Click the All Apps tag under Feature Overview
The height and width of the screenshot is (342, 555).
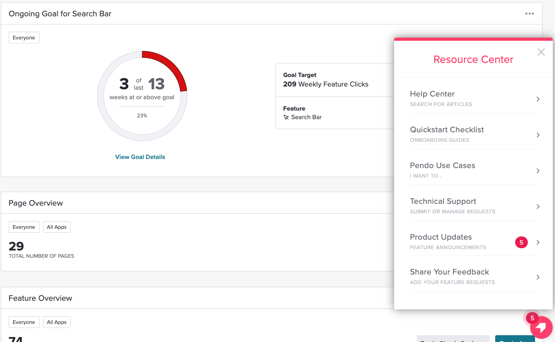click(x=57, y=322)
